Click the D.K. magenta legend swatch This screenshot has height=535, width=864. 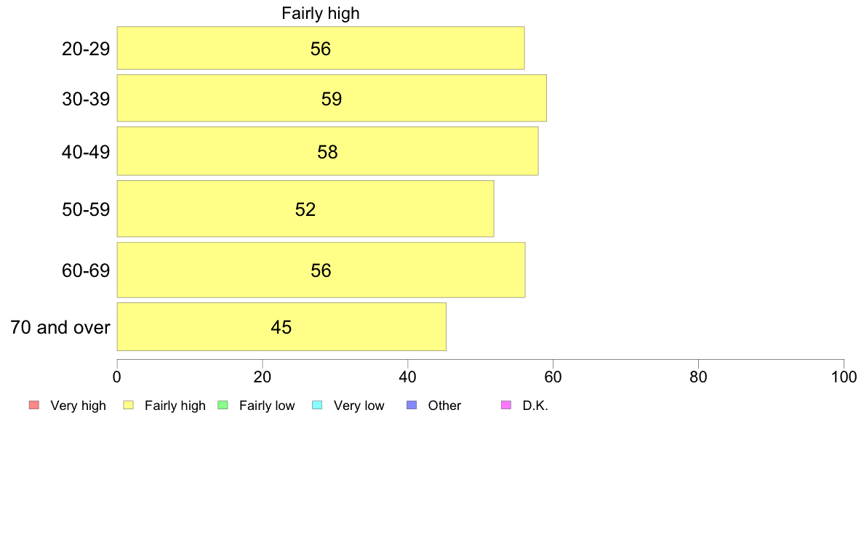coord(506,405)
